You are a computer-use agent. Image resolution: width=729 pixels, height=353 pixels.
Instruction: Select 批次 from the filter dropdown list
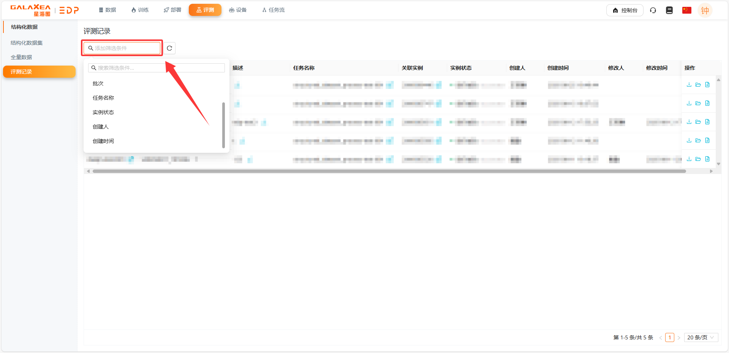point(98,83)
